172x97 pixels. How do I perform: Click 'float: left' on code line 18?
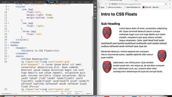pyautogui.click(x=34, y=34)
